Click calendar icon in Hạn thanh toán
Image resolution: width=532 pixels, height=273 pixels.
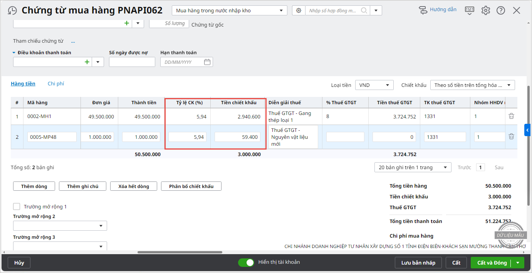207,62
